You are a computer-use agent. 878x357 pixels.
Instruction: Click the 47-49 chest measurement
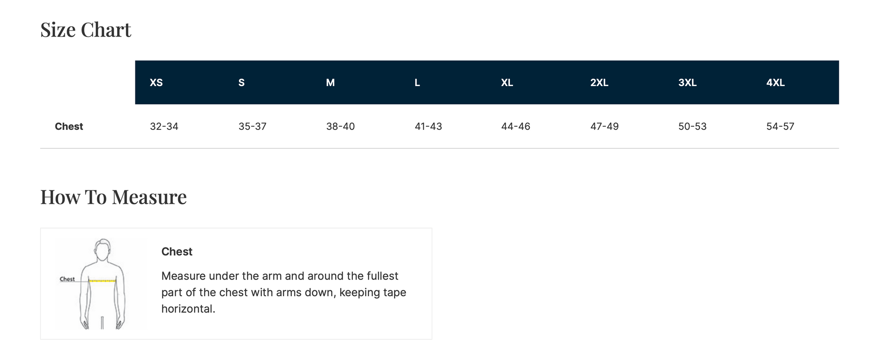tap(604, 126)
